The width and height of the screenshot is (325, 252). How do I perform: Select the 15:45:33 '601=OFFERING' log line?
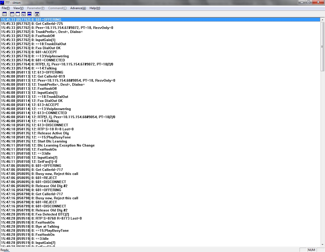point(160,20)
